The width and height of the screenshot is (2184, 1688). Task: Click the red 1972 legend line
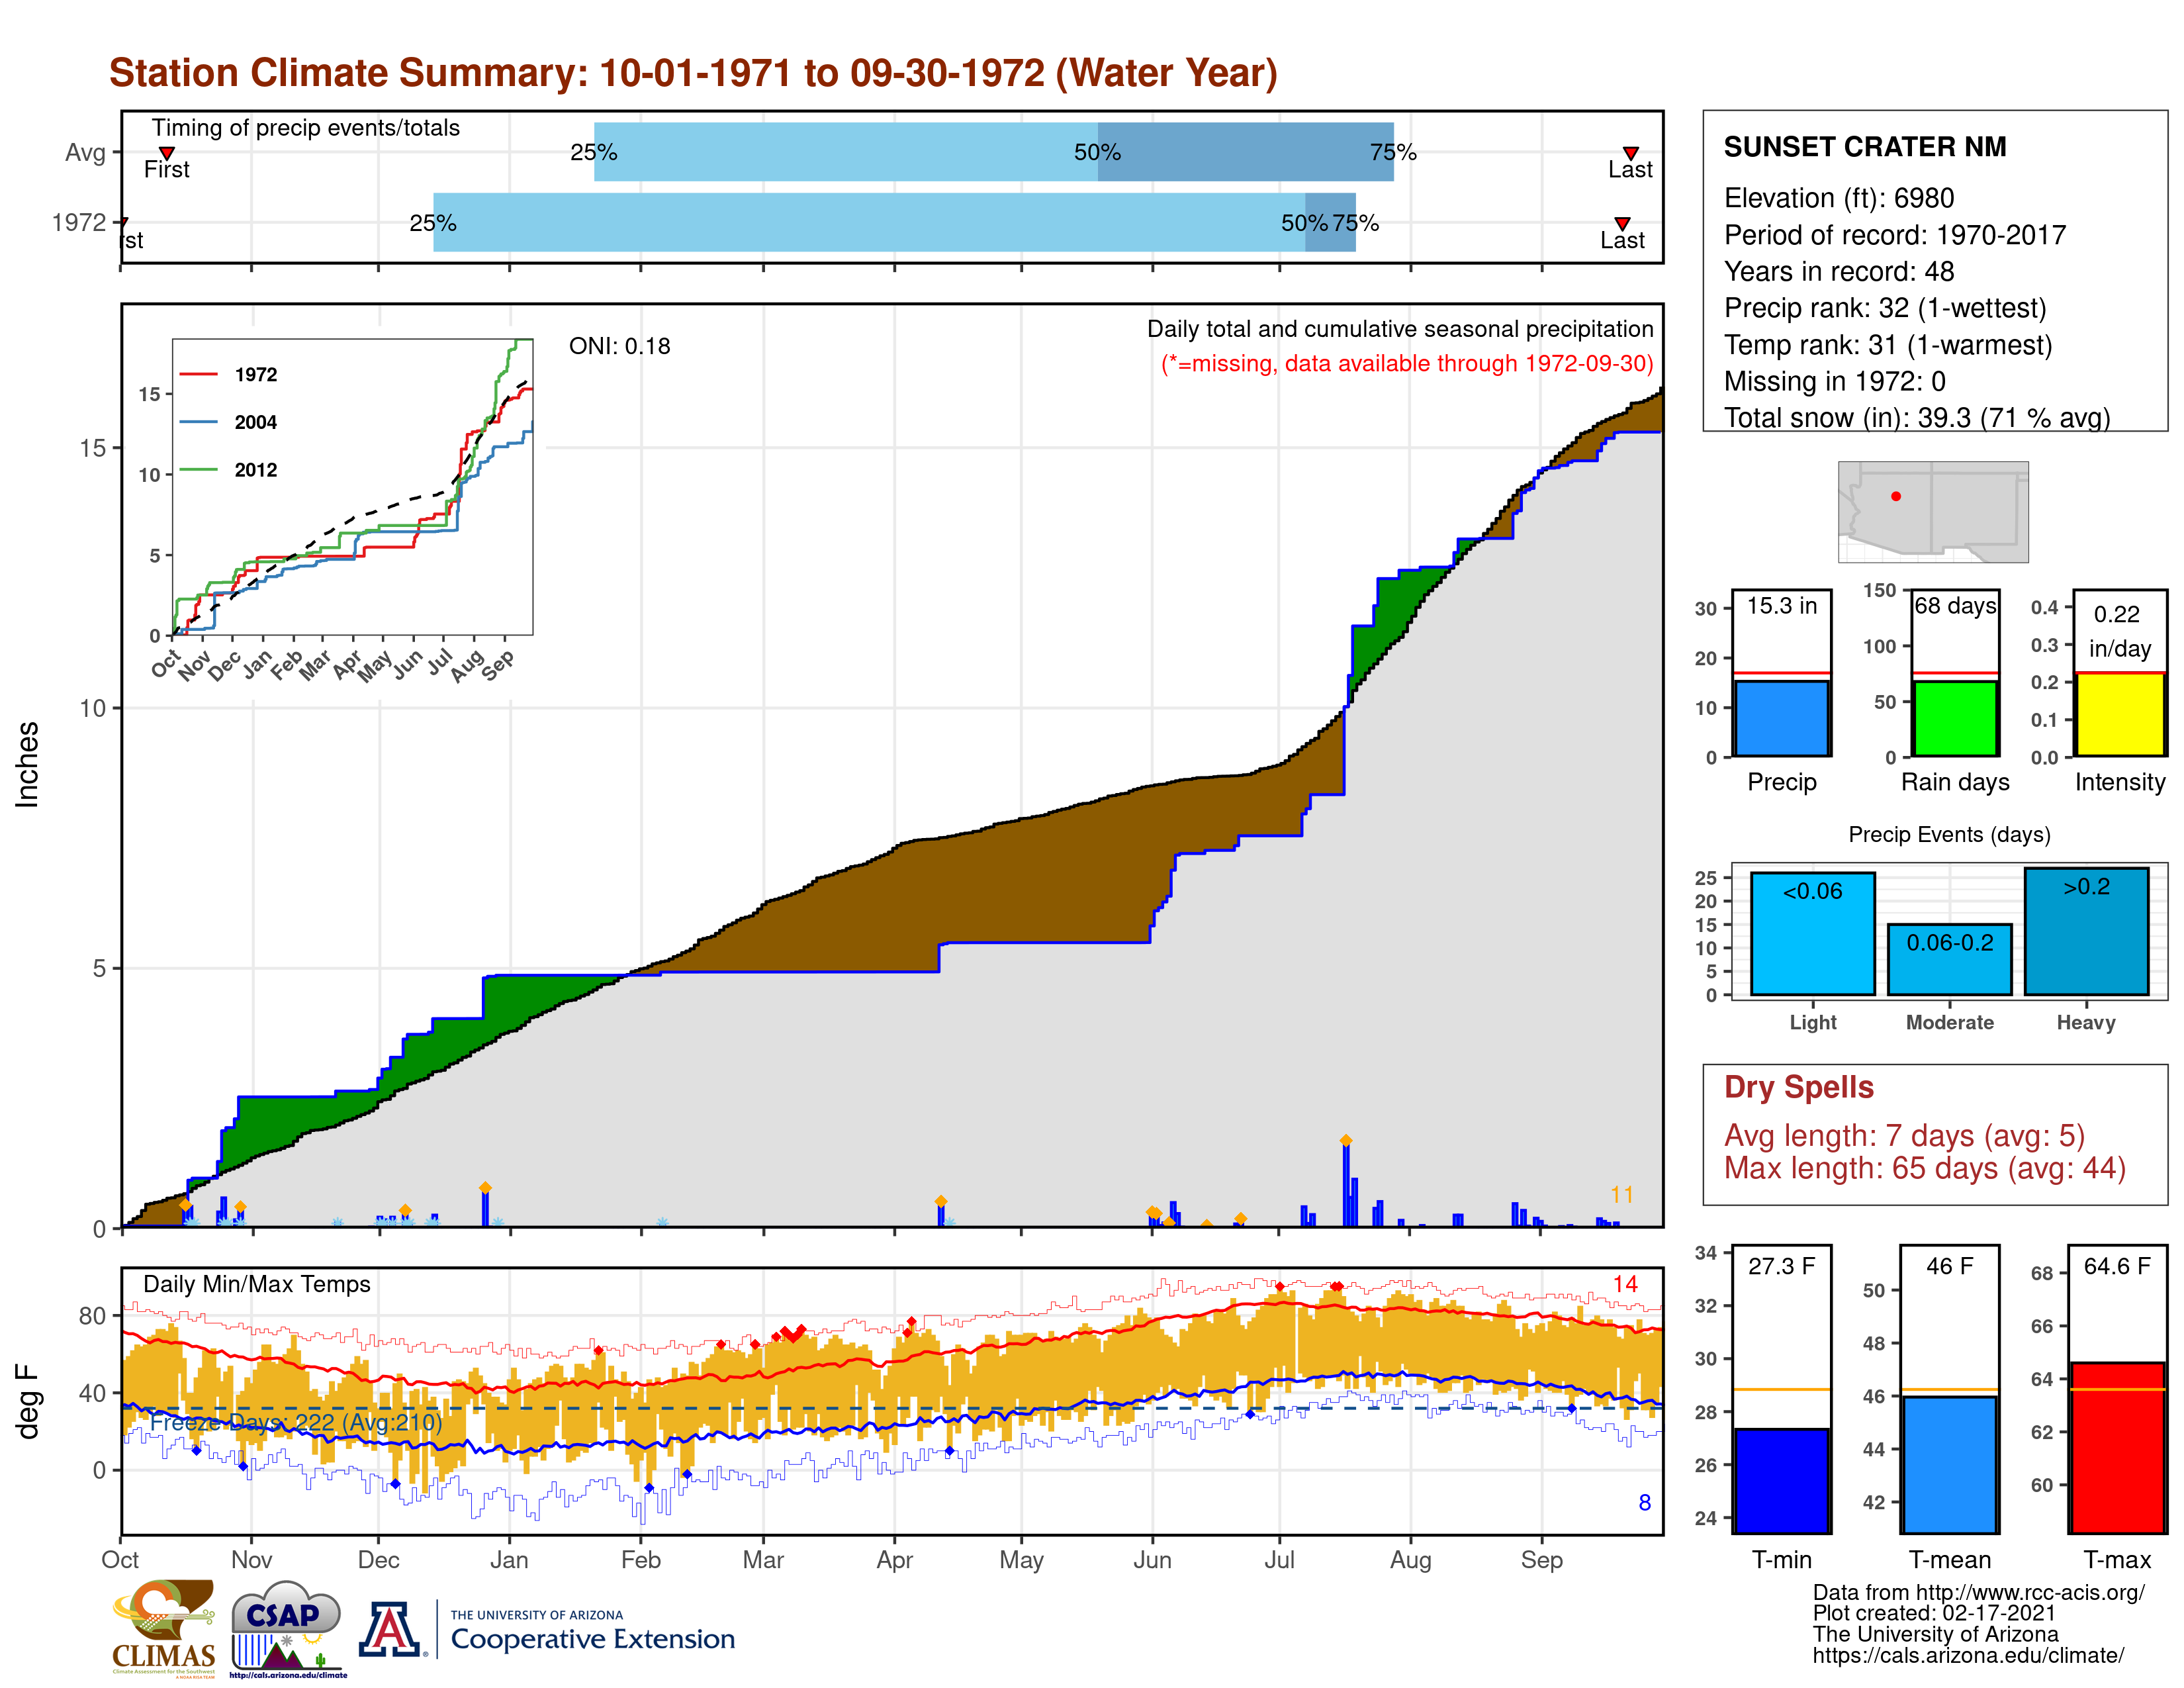click(x=199, y=374)
